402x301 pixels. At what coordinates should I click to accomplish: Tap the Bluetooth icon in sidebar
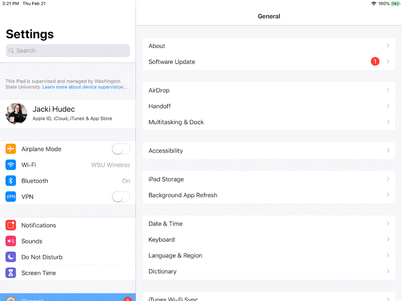[x=11, y=181]
